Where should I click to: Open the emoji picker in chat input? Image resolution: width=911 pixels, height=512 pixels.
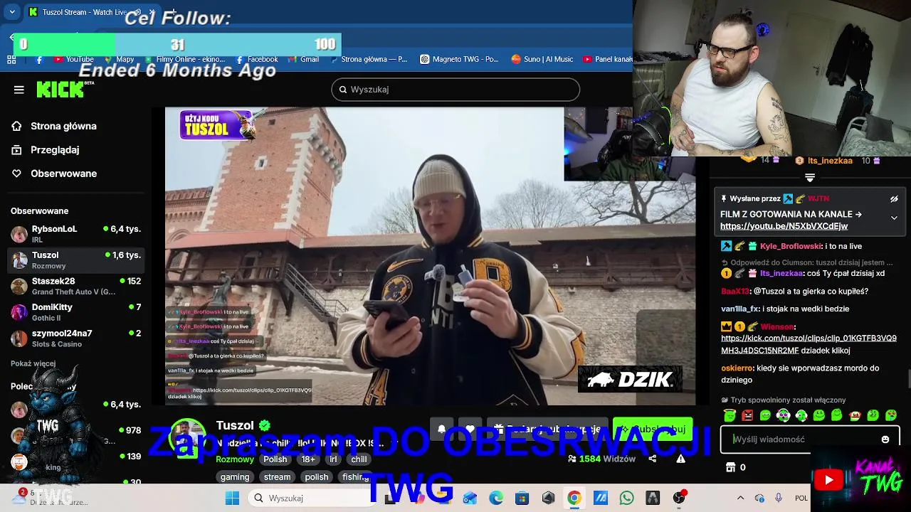885,439
